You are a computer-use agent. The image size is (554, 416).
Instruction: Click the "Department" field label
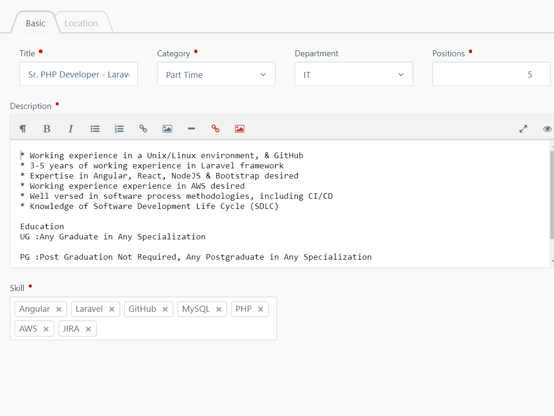tap(317, 53)
